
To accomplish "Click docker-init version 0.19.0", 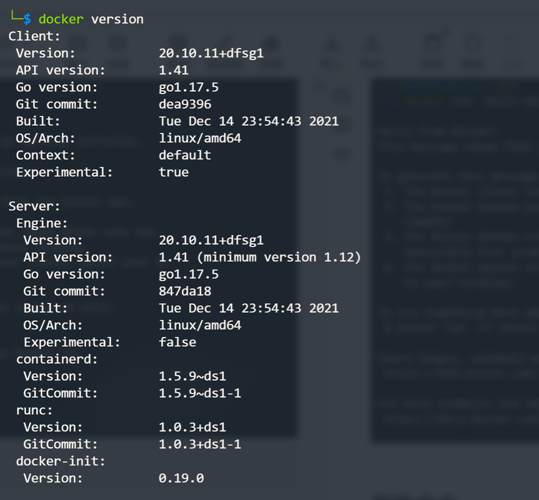I will click(x=181, y=478).
